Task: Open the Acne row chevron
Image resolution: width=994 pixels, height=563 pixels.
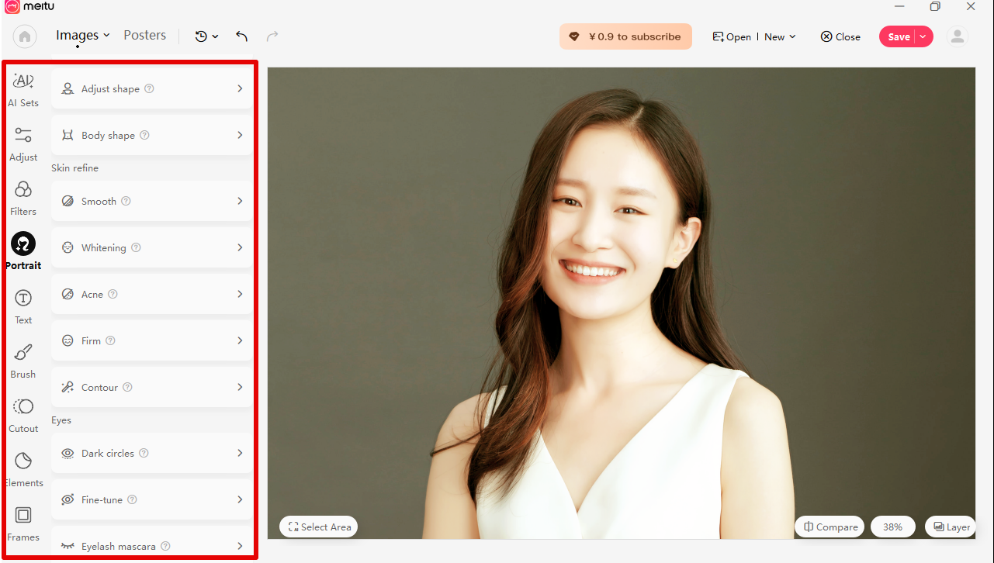Action: point(240,294)
